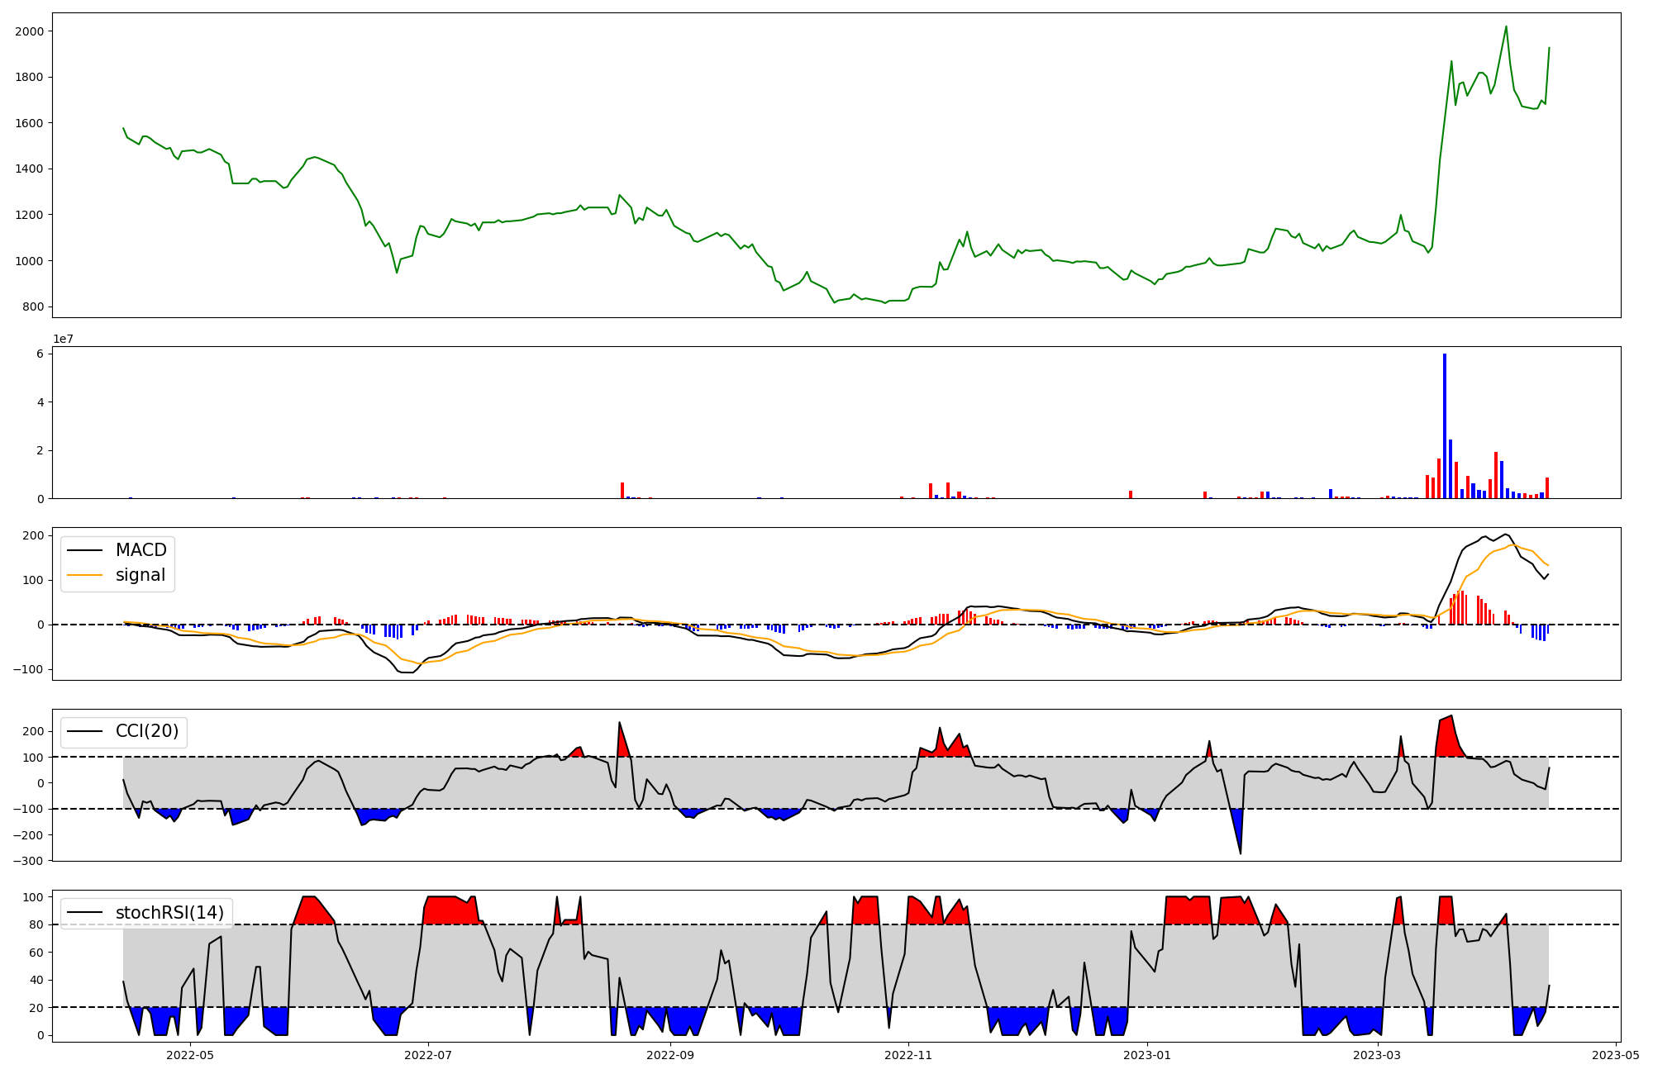
Task: Click the tallest blue volume bar
Action: (x=1445, y=425)
